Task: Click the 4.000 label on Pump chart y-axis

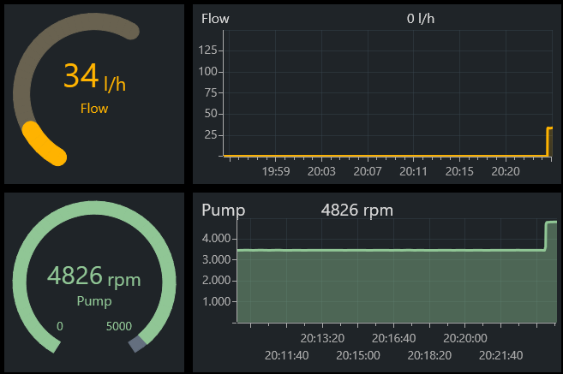Action: (216, 239)
